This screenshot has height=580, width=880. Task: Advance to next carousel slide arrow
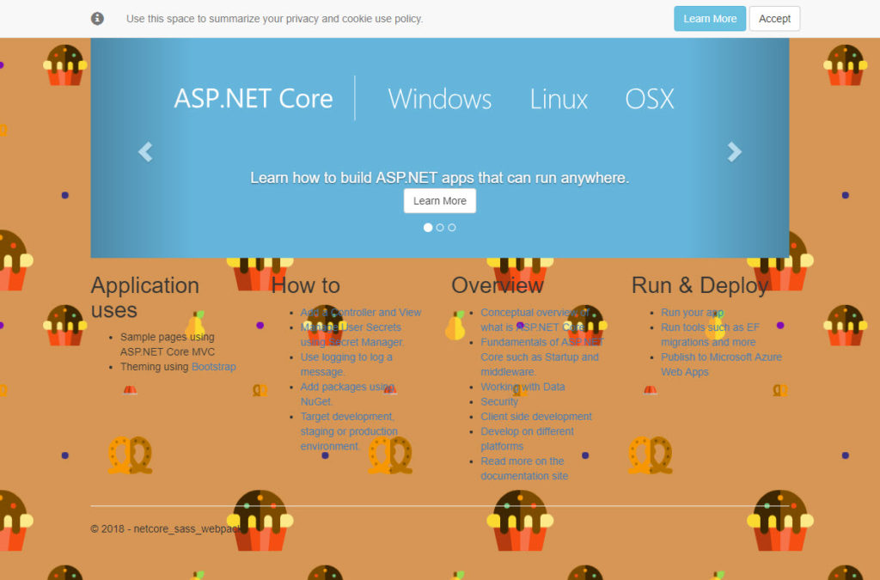point(734,152)
